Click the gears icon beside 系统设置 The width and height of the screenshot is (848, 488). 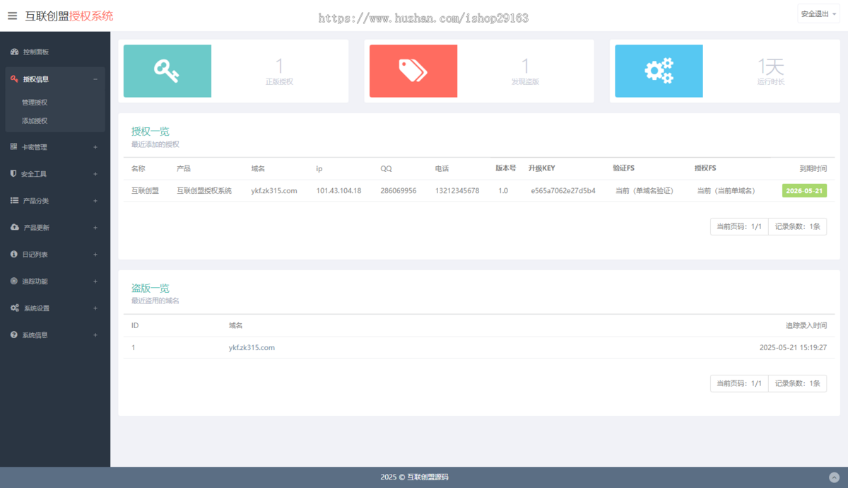point(15,308)
